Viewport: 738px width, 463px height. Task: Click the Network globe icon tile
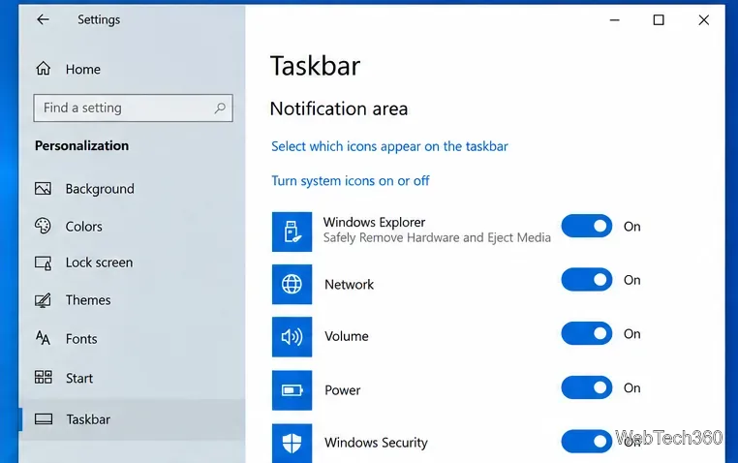[x=292, y=284]
